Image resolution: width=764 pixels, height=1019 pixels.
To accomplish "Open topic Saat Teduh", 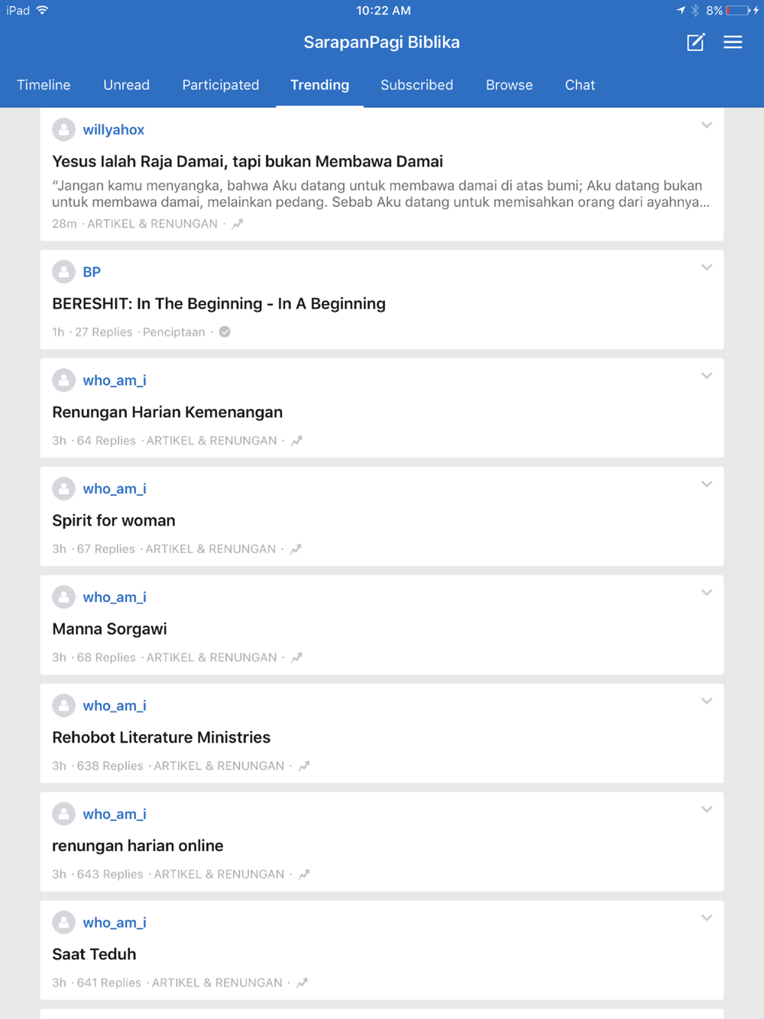I will coord(94,955).
